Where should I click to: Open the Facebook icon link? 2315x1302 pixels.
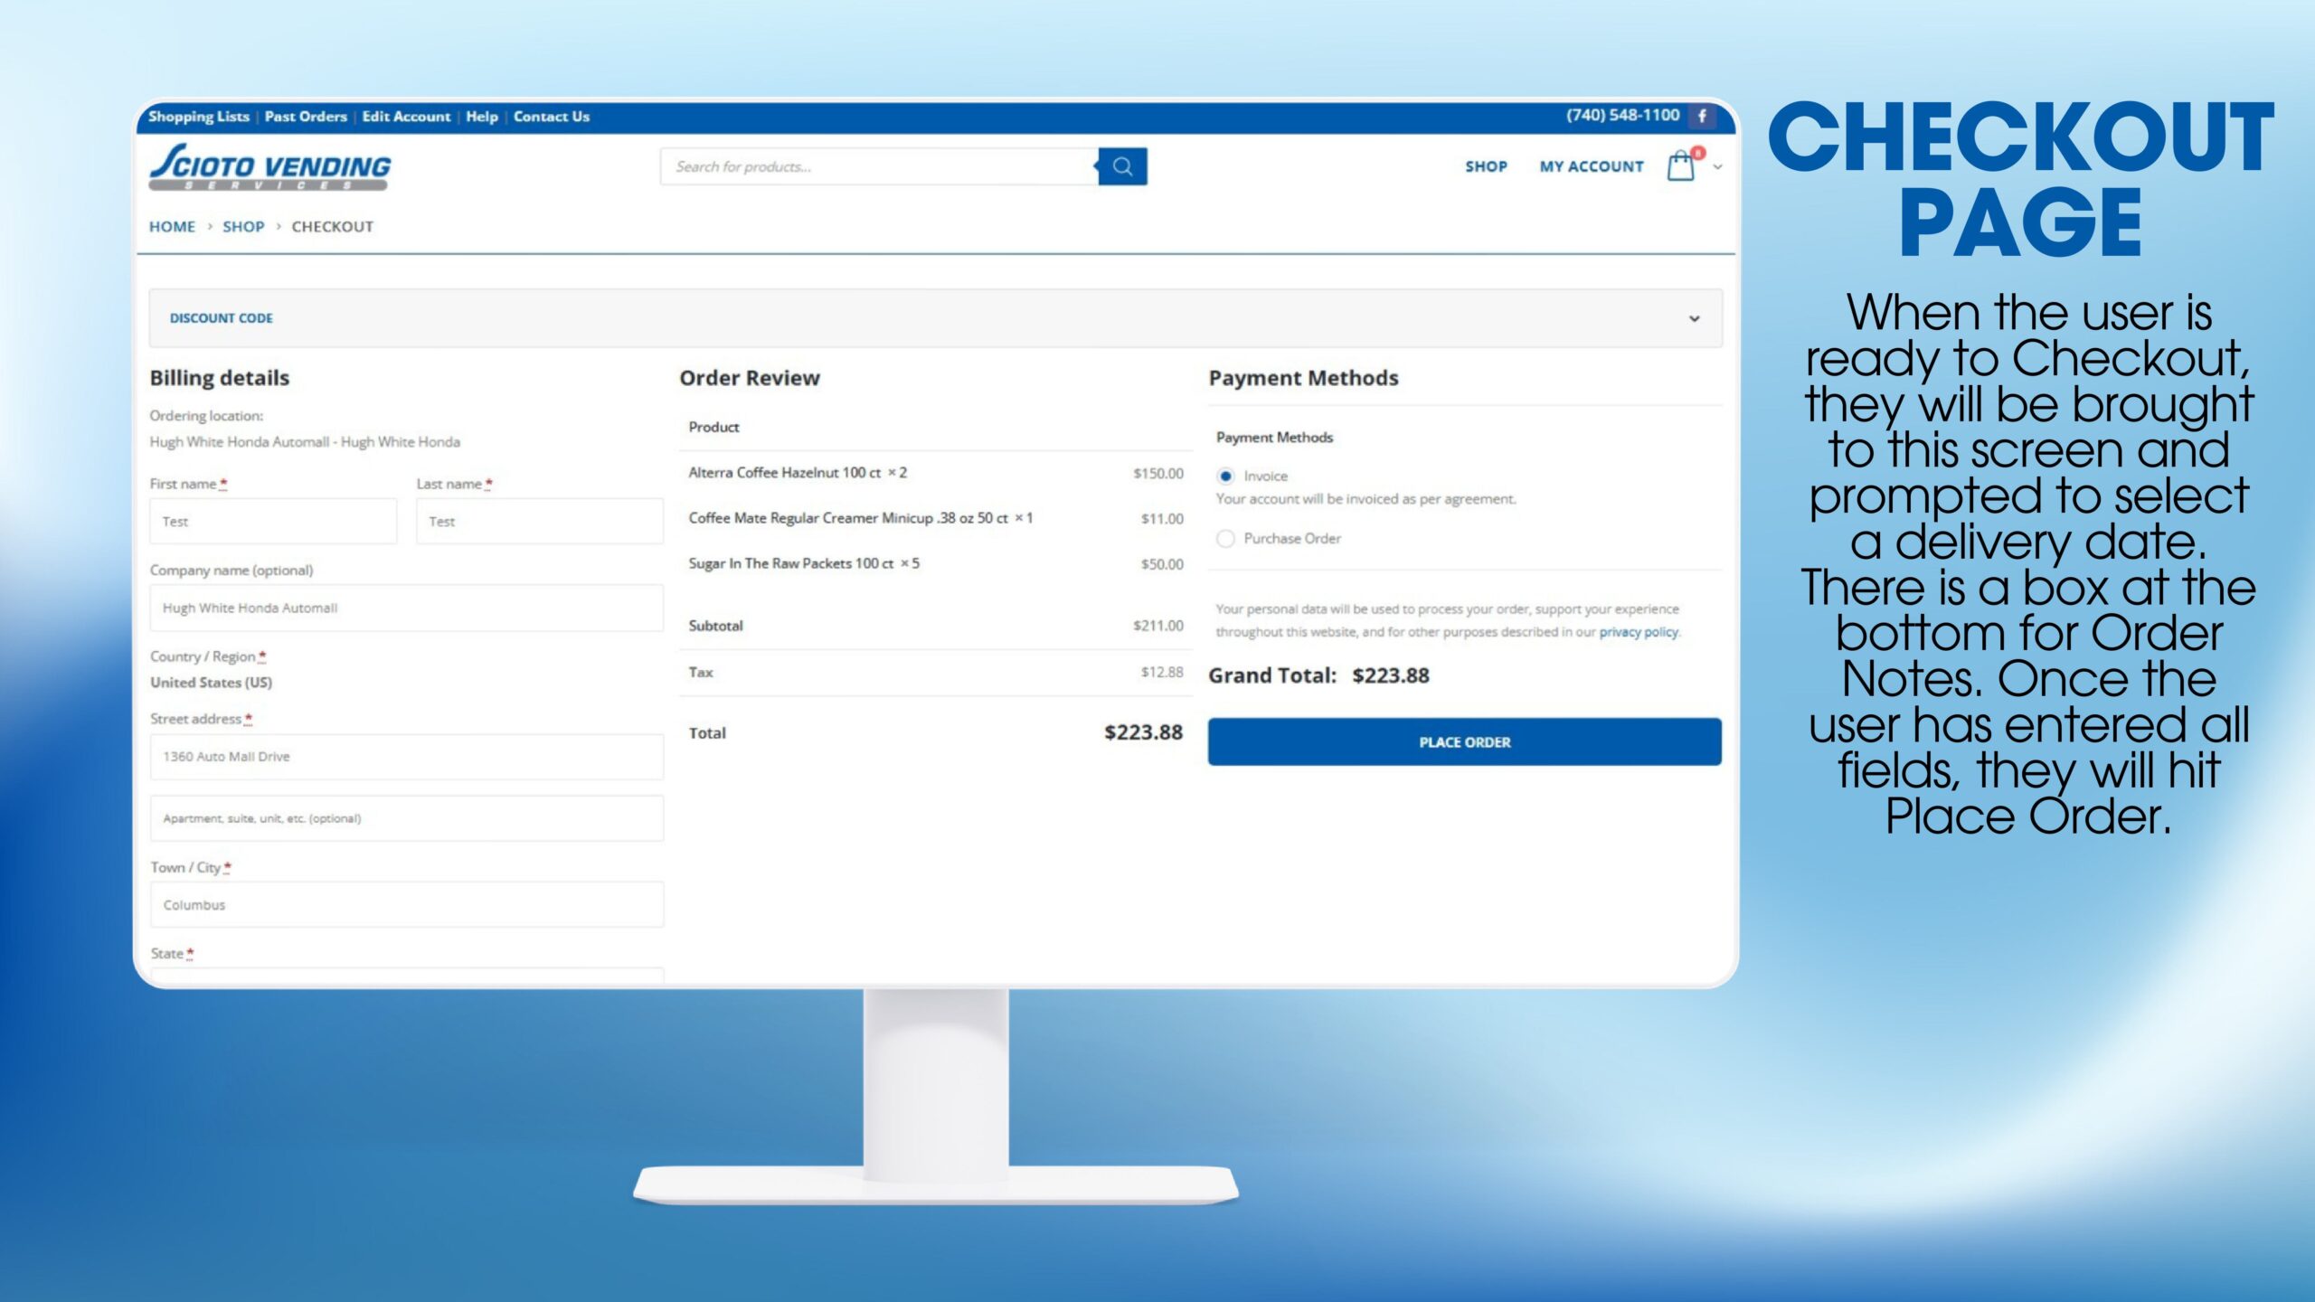1702,116
